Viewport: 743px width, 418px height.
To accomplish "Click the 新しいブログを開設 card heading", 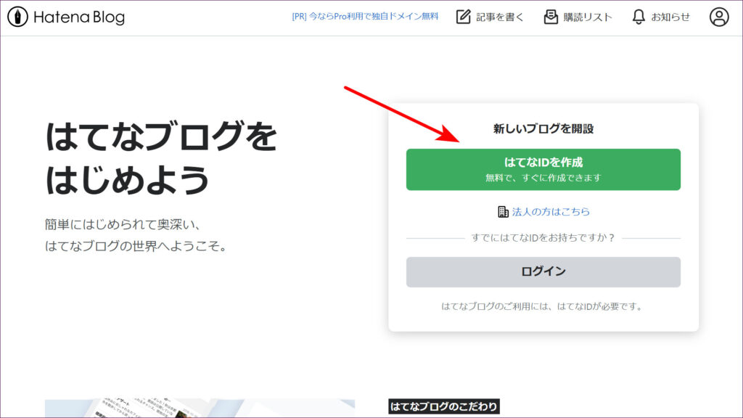I will pos(543,128).
